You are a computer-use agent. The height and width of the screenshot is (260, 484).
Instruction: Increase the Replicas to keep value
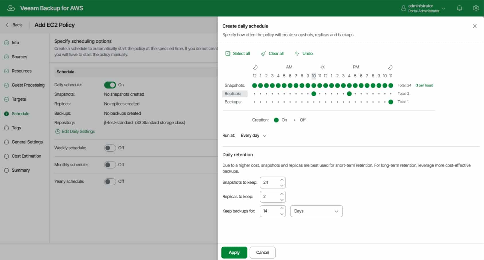(x=282, y=194)
